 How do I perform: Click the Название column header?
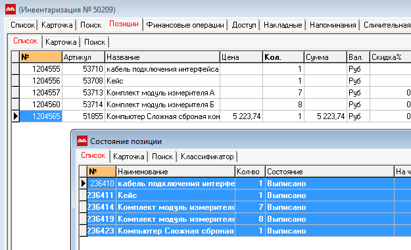(x=162, y=57)
